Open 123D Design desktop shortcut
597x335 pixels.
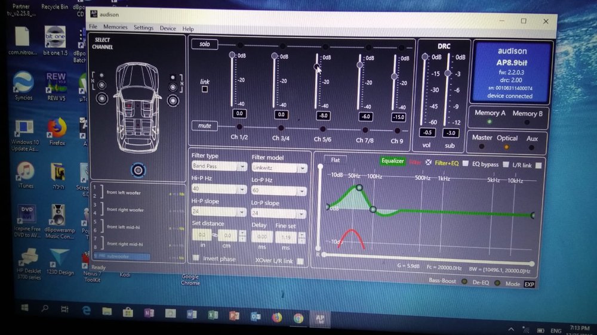[x=60, y=262]
